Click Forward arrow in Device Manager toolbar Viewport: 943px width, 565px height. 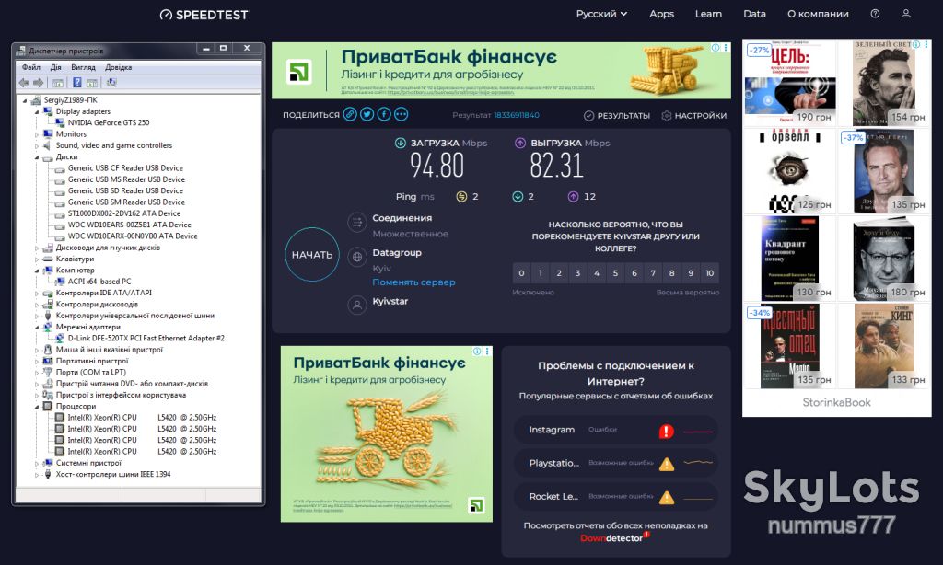coord(38,83)
